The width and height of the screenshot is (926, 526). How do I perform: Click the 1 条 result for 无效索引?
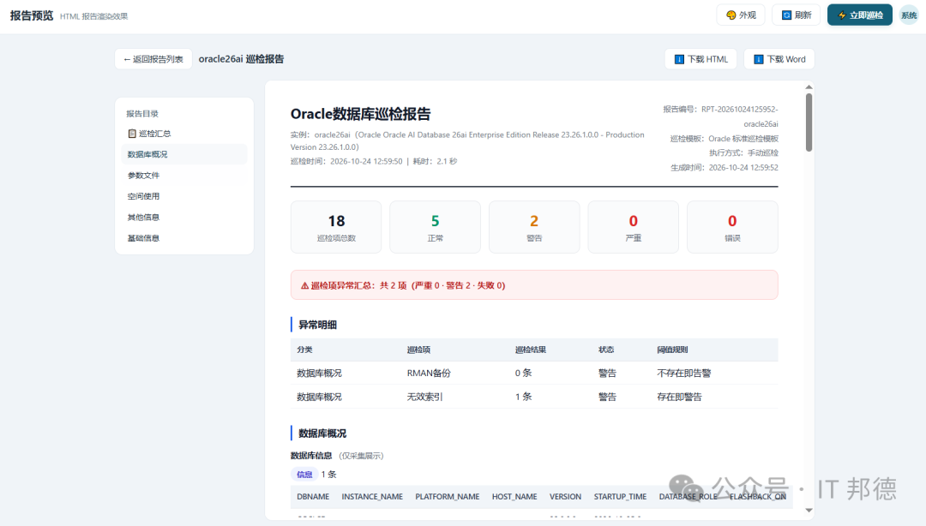(523, 397)
